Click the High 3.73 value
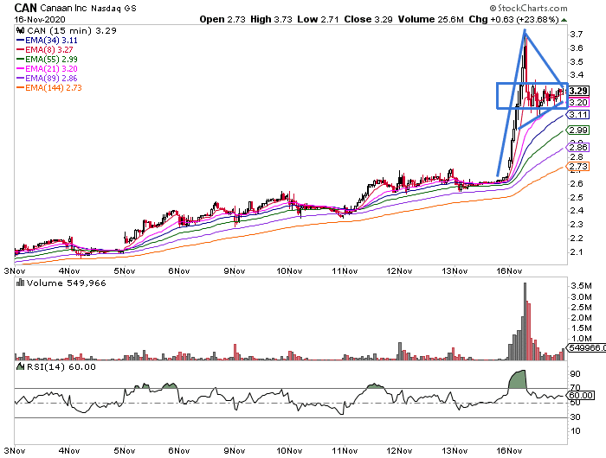 271,19
